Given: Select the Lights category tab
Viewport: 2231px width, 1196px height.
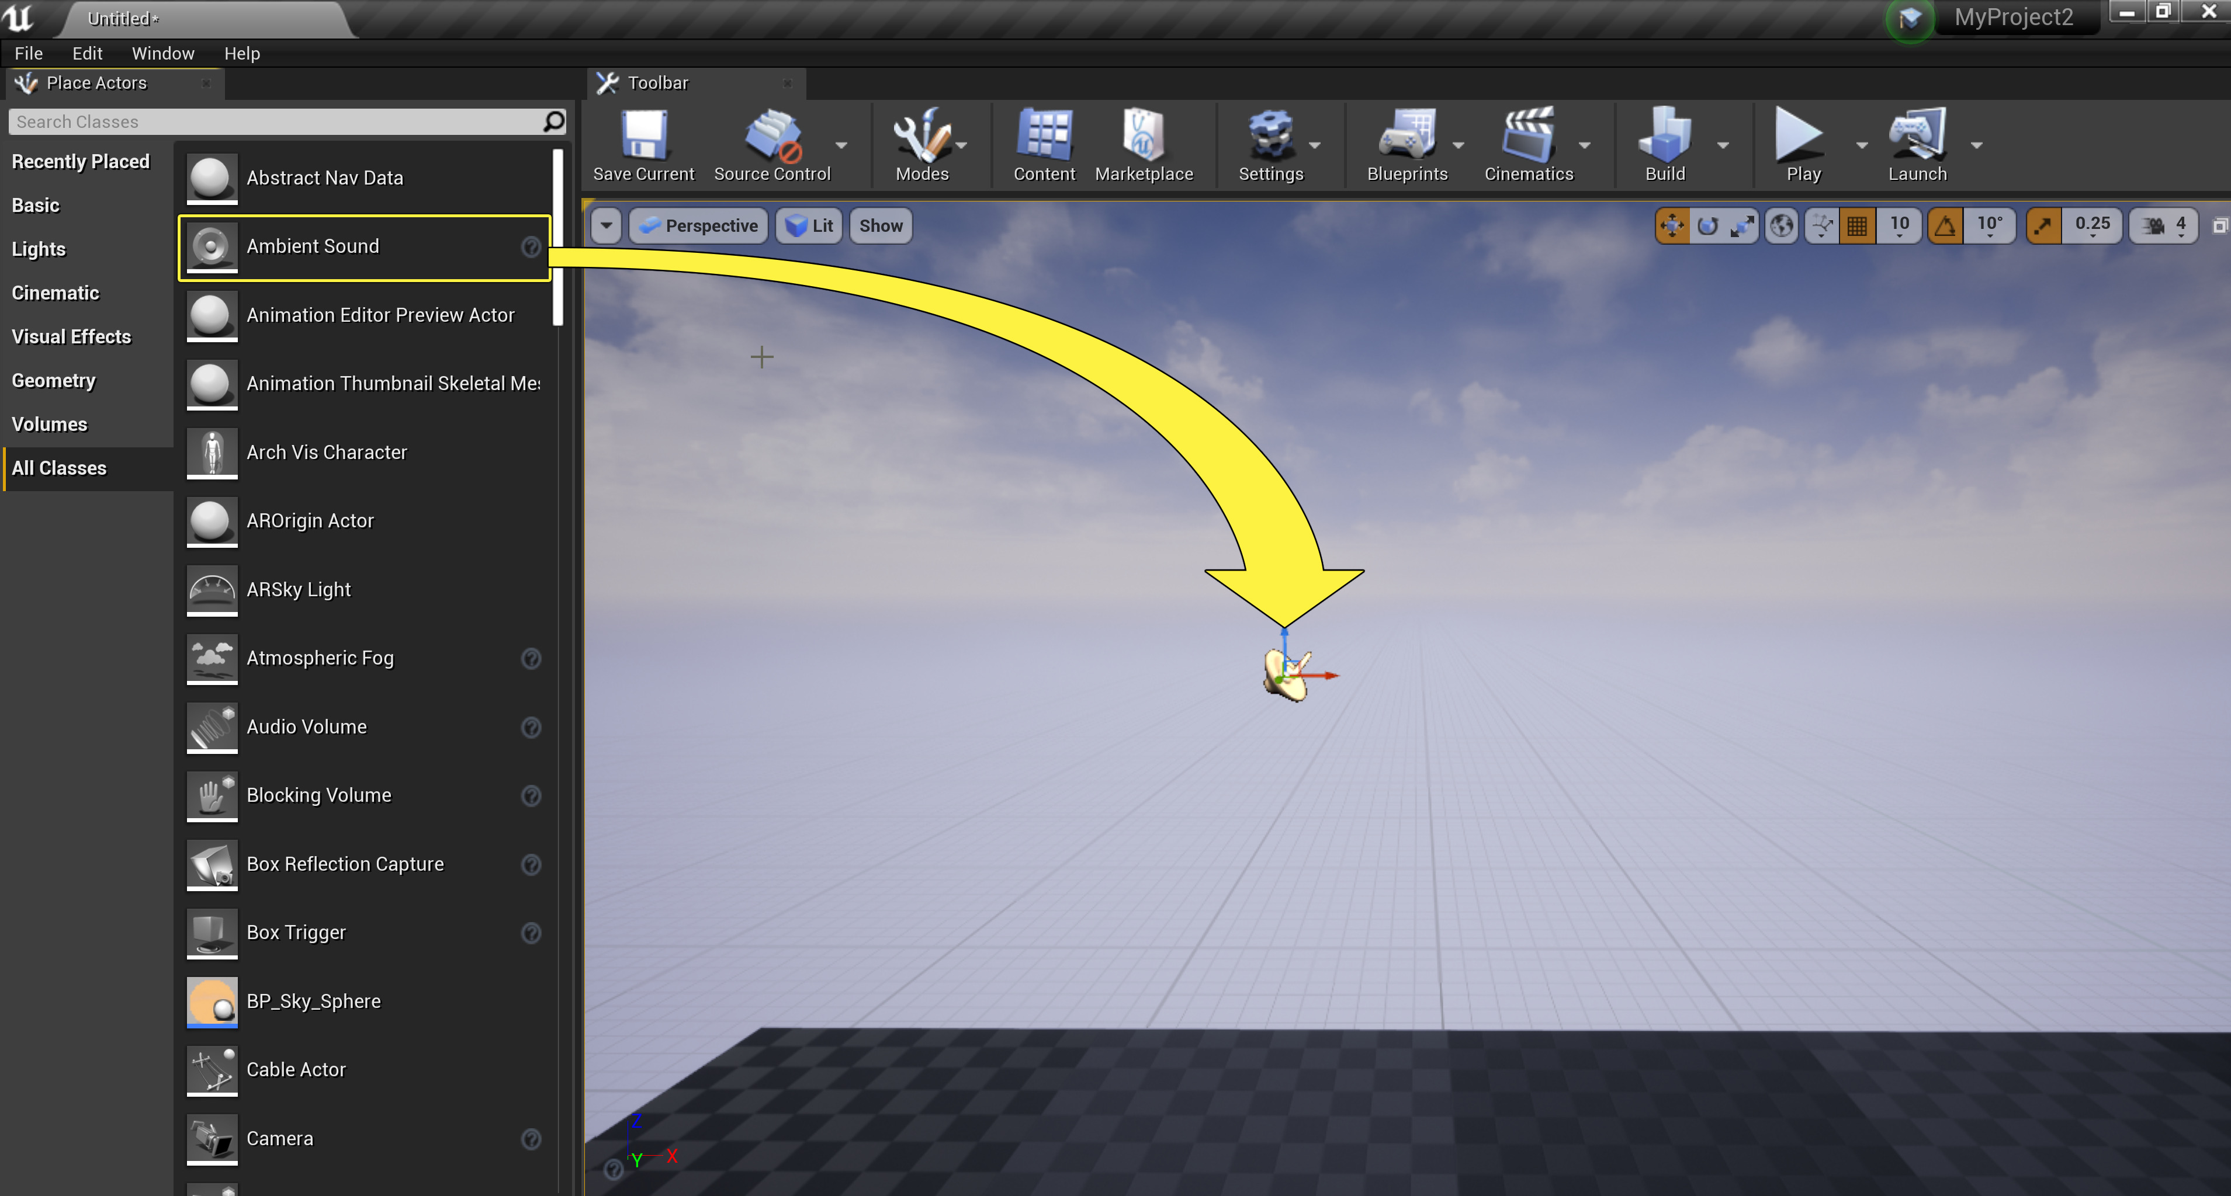Looking at the screenshot, I should pos(39,249).
